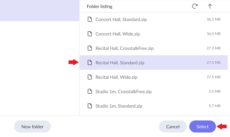Image resolution: width=230 pixels, height=137 pixels.
Task: Pick the Studio 1m, Standard.zip file name
Action: click(x=119, y=106)
